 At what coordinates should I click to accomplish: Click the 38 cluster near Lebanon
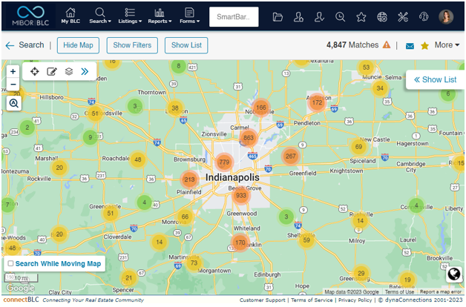tap(175, 108)
